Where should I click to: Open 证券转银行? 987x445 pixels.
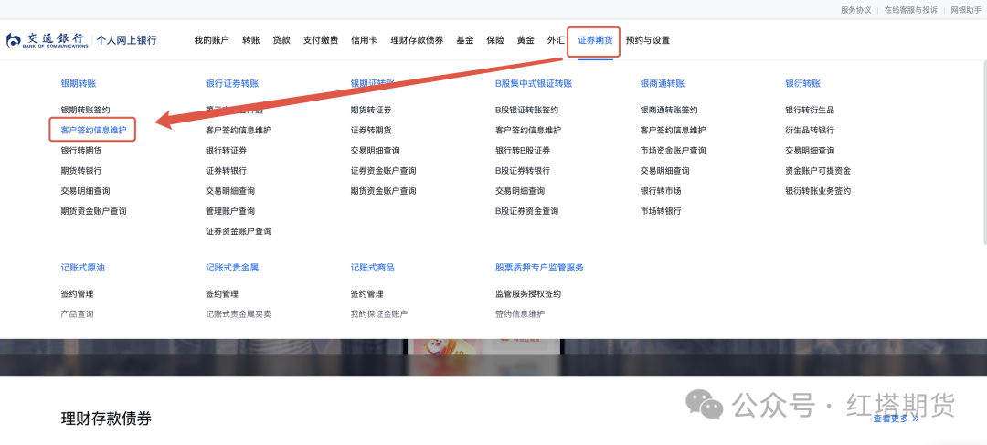point(226,171)
